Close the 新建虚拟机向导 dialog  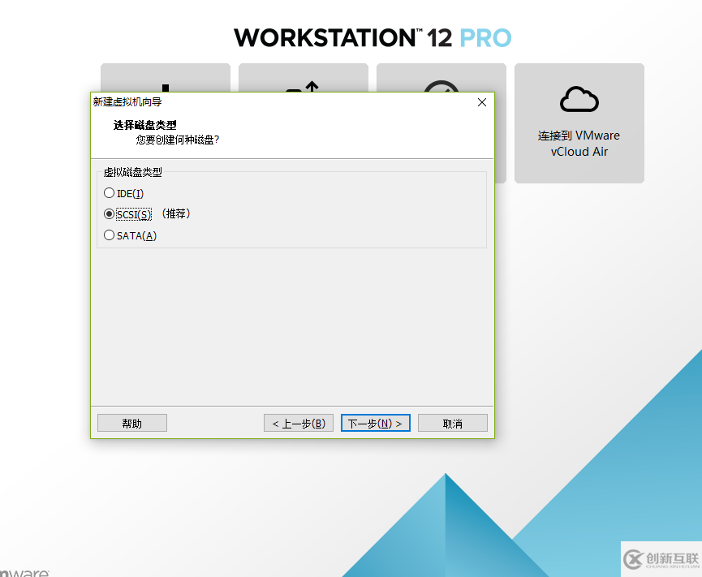(x=482, y=102)
